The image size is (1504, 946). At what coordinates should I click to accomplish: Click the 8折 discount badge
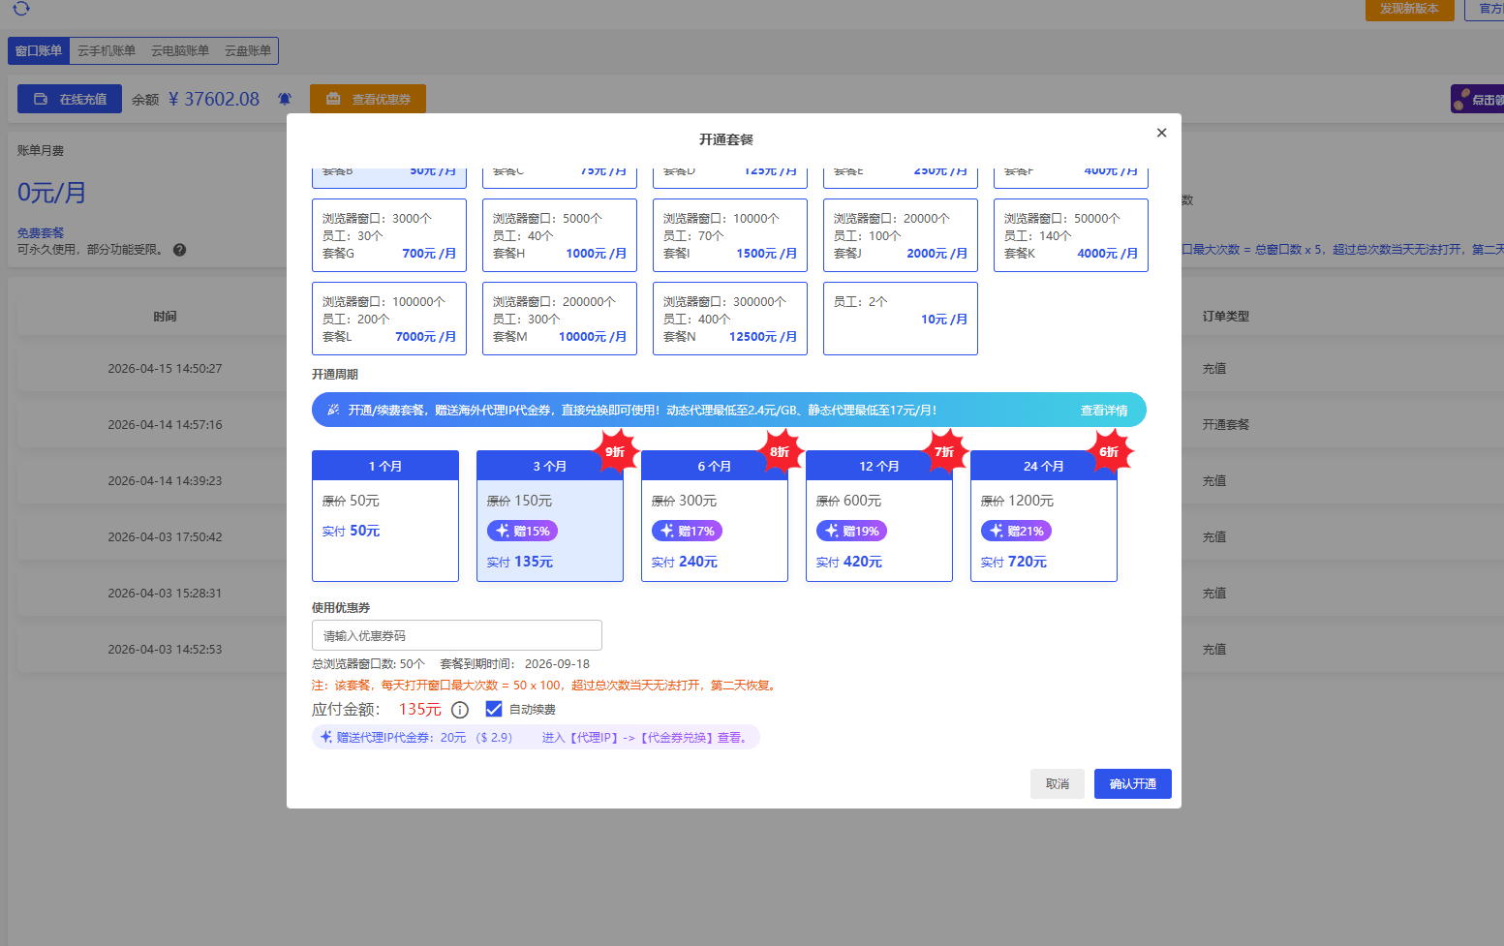pyautogui.click(x=780, y=452)
